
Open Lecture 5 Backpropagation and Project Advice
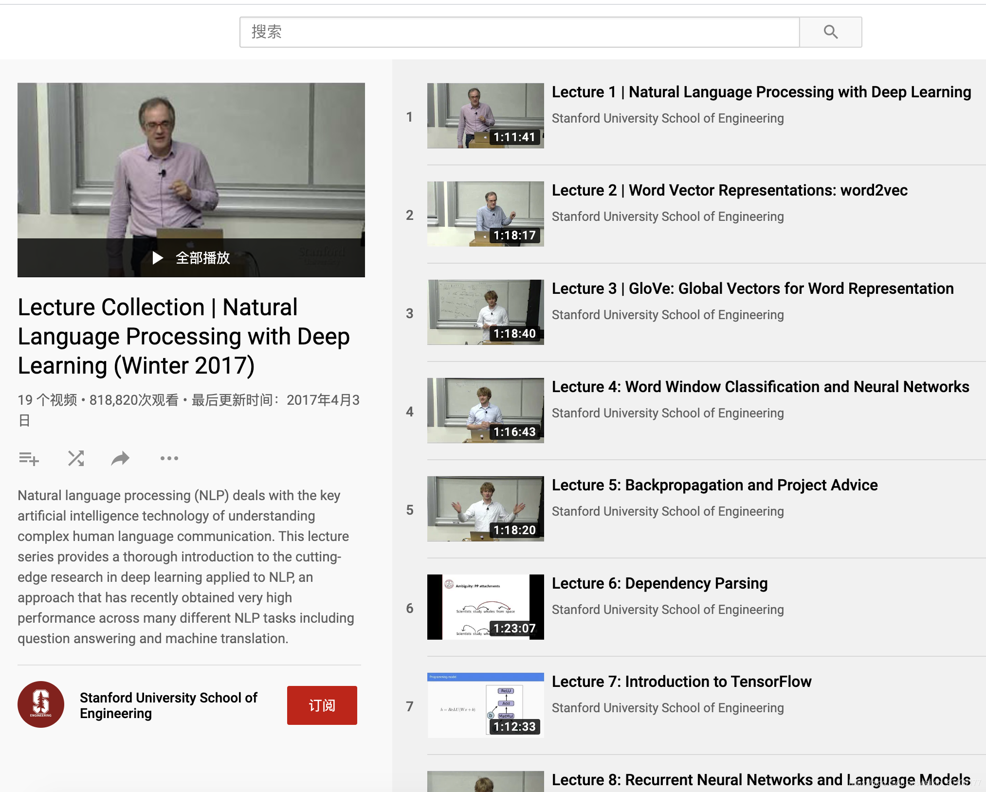point(715,485)
